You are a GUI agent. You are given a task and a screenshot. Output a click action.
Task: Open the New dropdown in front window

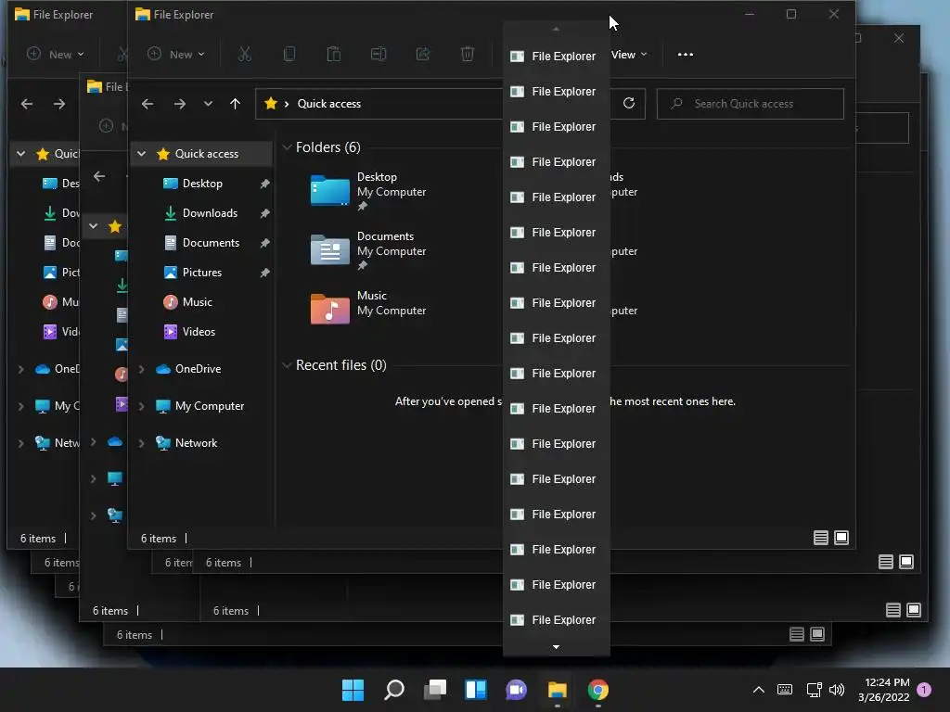coord(176,55)
